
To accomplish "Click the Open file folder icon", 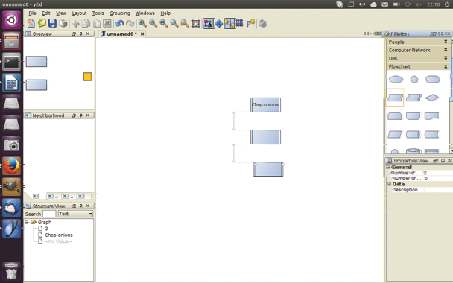I will point(42,23).
